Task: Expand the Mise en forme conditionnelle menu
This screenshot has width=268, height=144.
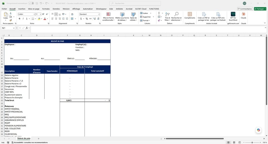Action: pos(108,17)
